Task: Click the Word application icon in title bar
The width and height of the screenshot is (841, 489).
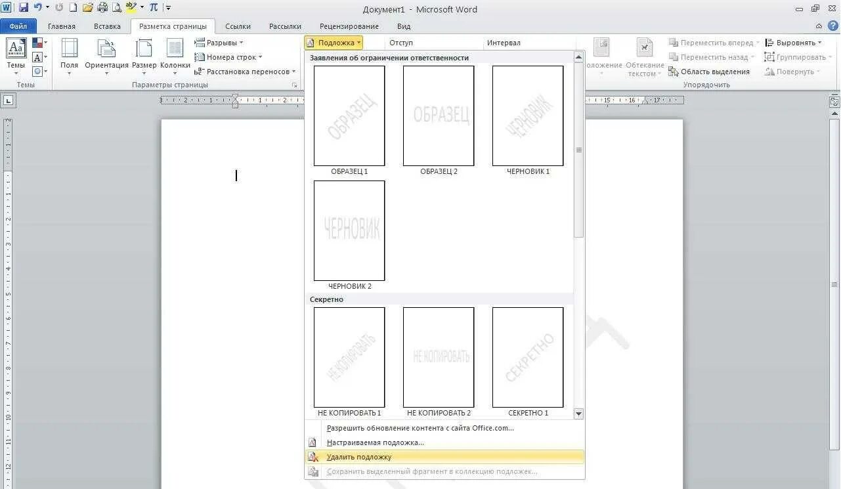Action: pos(7,8)
